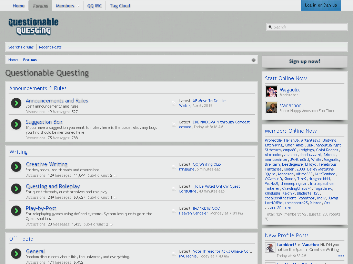This screenshot has height=264, width=353.
Task: View cosoco's profile
Action: (x=185, y=127)
